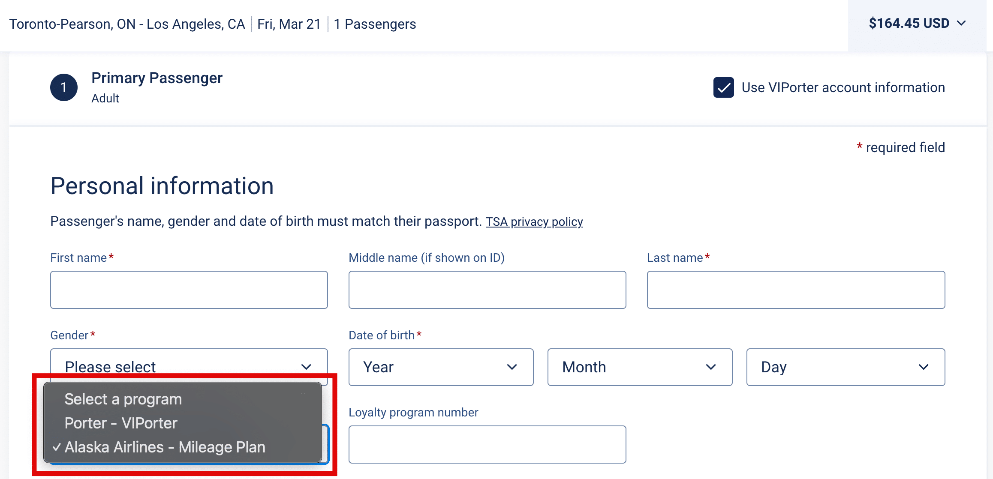This screenshot has height=479, width=993.
Task: Open the TSA privacy policy link
Action: point(534,222)
